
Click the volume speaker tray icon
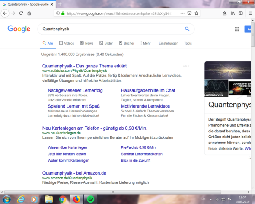[217, 199]
